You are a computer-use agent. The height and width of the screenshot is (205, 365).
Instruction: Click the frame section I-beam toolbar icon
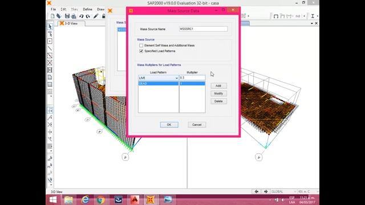313,16
